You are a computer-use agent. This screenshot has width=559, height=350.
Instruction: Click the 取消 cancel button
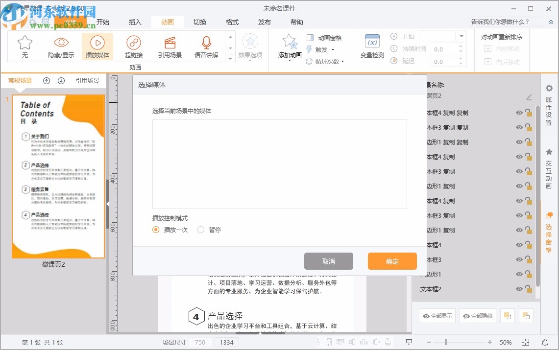click(328, 261)
